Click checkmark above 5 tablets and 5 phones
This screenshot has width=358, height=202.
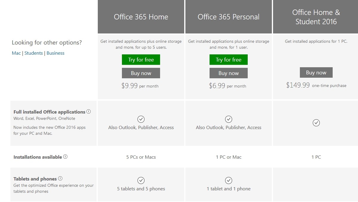(141, 180)
